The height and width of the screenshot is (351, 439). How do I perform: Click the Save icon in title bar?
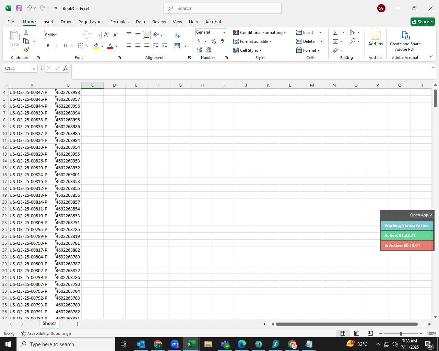tap(19, 8)
